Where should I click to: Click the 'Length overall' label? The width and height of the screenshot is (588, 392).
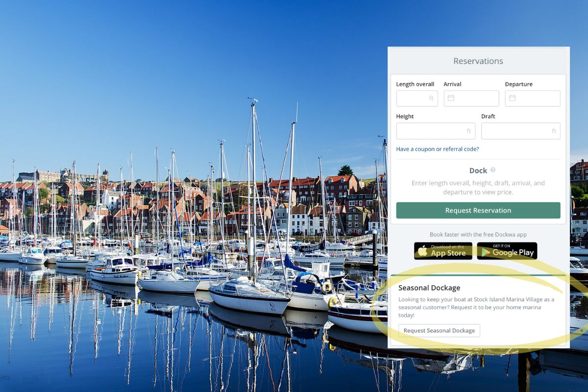coord(415,84)
